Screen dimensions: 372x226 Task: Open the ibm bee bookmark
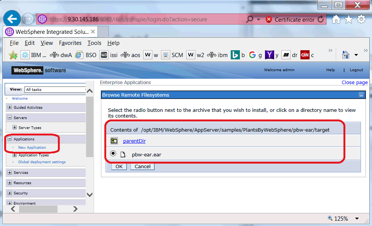(217, 55)
